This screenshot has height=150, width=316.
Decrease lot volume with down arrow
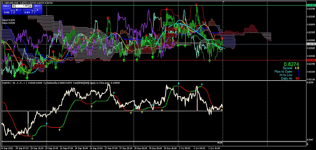14,6
